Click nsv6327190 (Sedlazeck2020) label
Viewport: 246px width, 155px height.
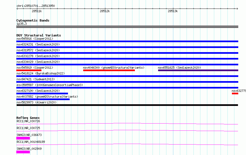click(38, 91)
